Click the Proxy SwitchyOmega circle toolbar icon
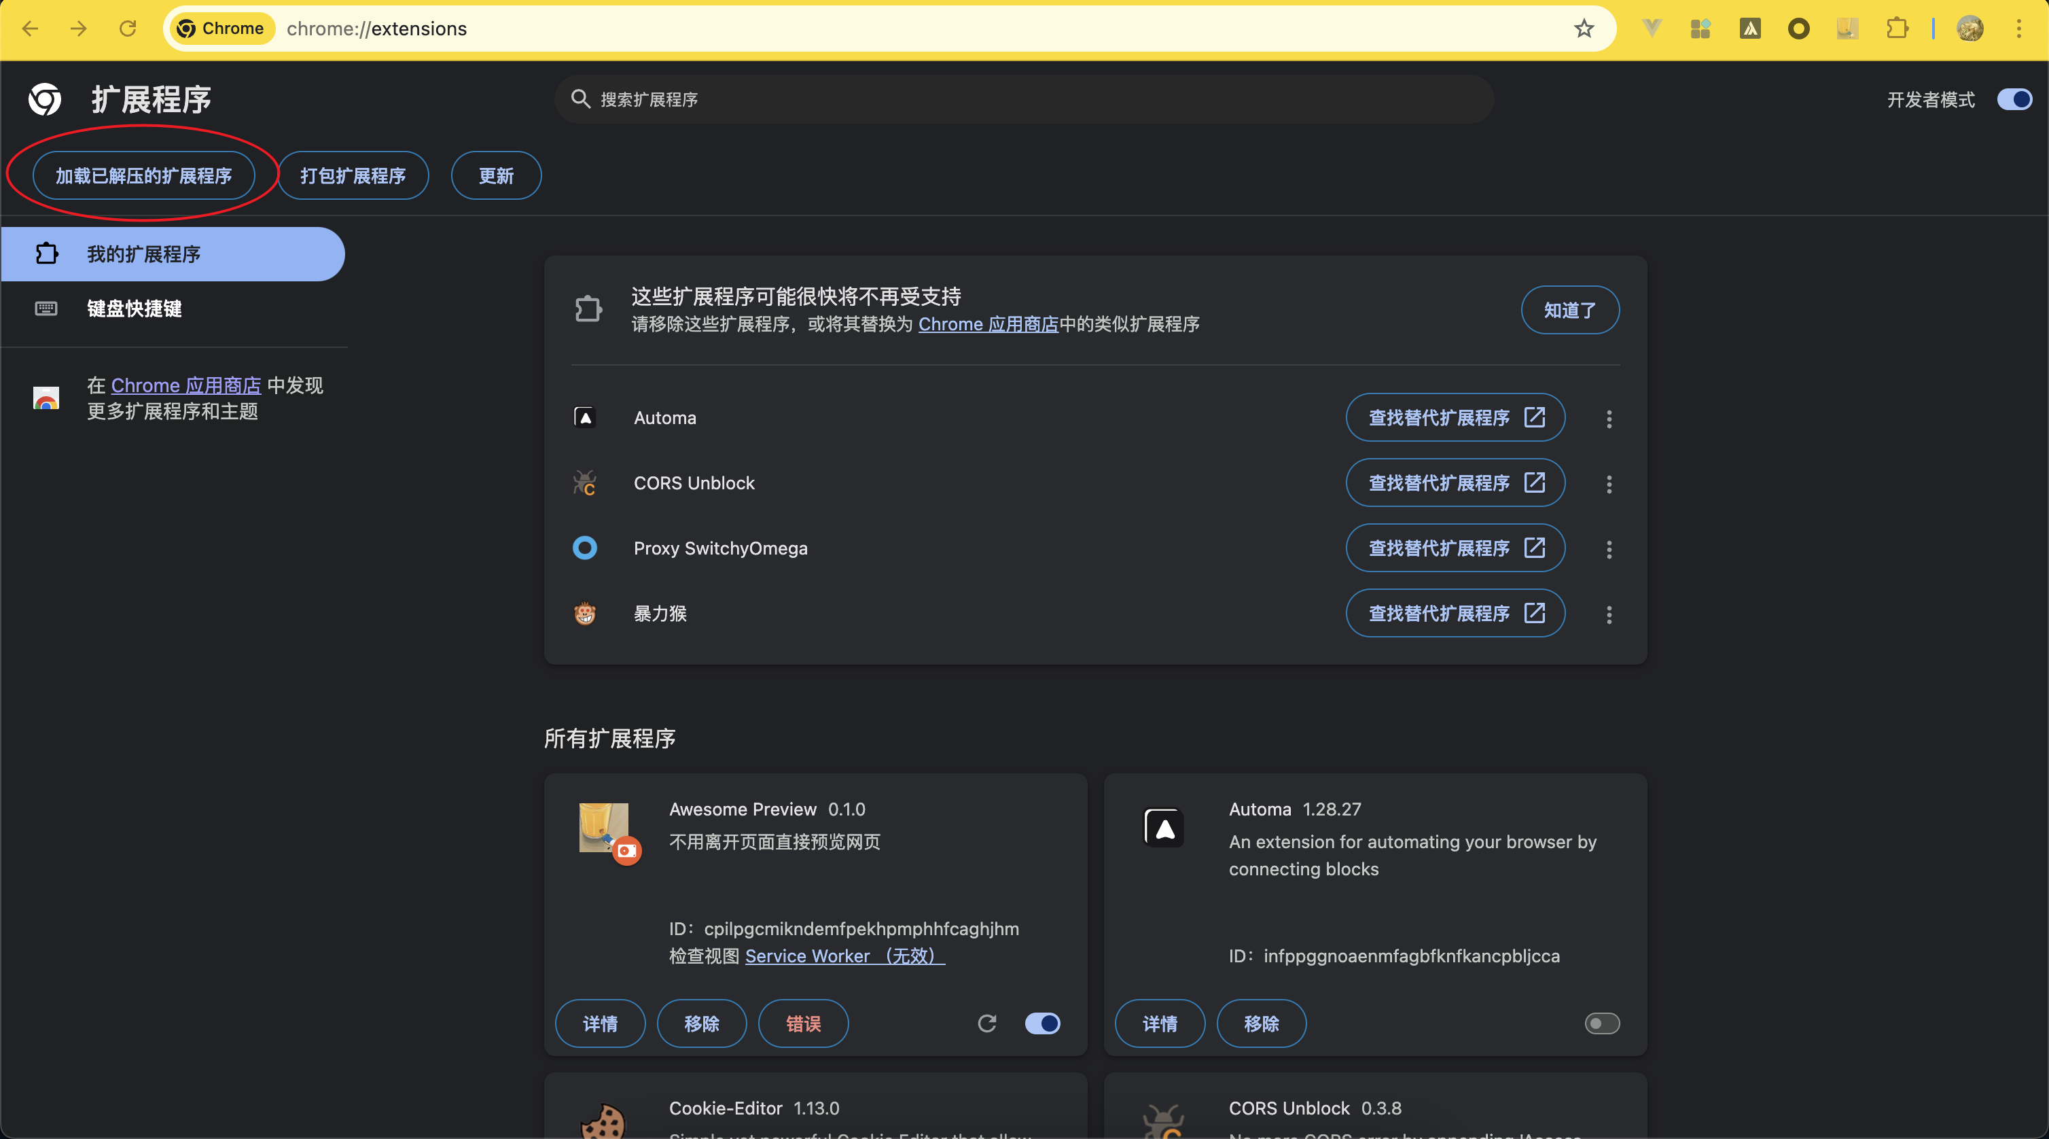This screenshot has height=1139, width=2049. pos(1798,29)
